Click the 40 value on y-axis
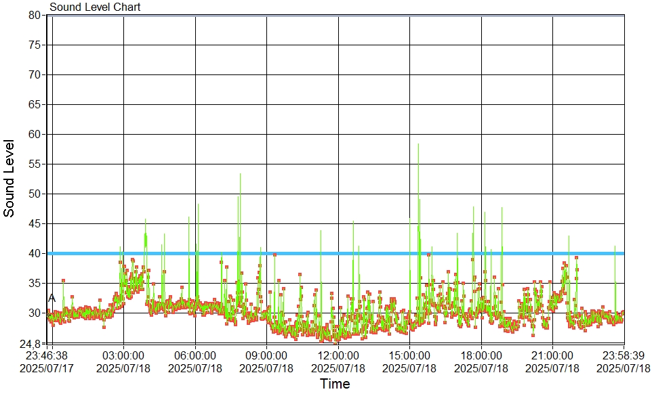 pyautogui.click(x=35, y=253)
